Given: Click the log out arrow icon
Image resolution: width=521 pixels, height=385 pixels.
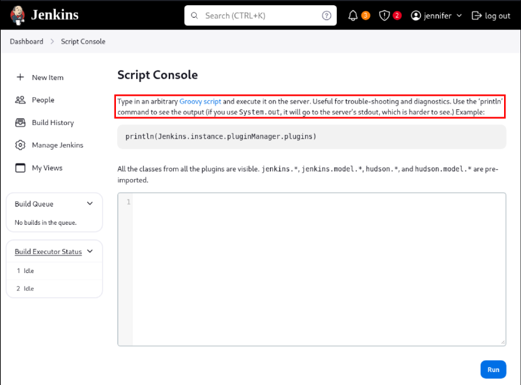Looking at the screenshot, I should (477, 16).
